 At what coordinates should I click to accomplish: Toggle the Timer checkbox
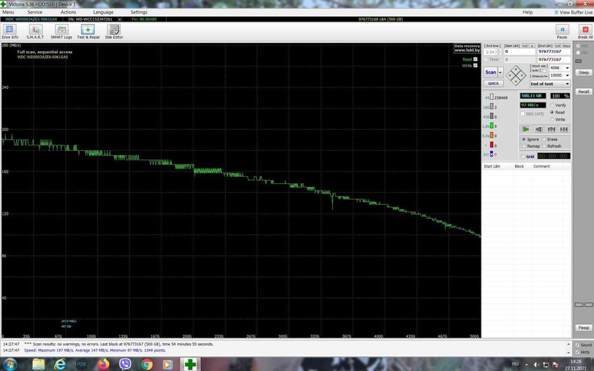486,59
